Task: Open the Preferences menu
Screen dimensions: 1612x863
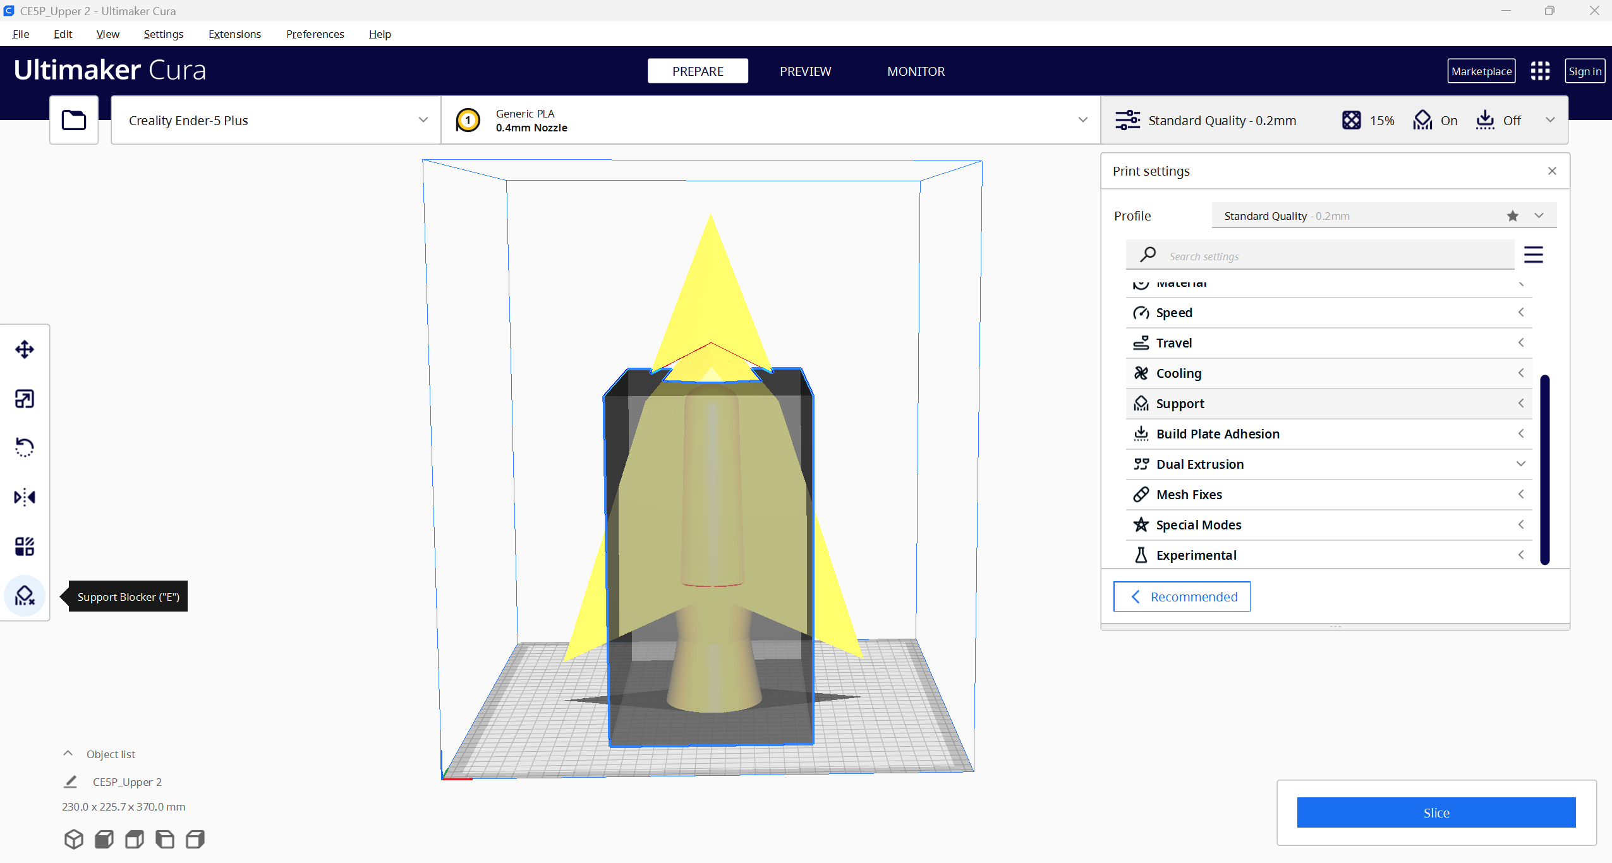Action: pos(315,34)
